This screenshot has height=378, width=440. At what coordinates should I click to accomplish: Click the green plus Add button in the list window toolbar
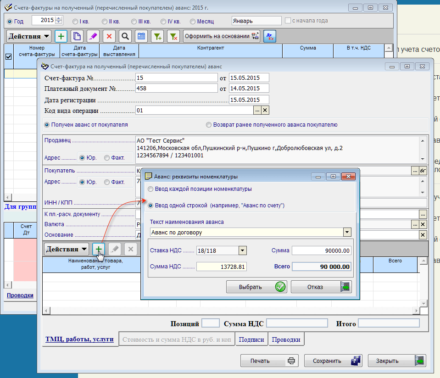tap(61, 37)
